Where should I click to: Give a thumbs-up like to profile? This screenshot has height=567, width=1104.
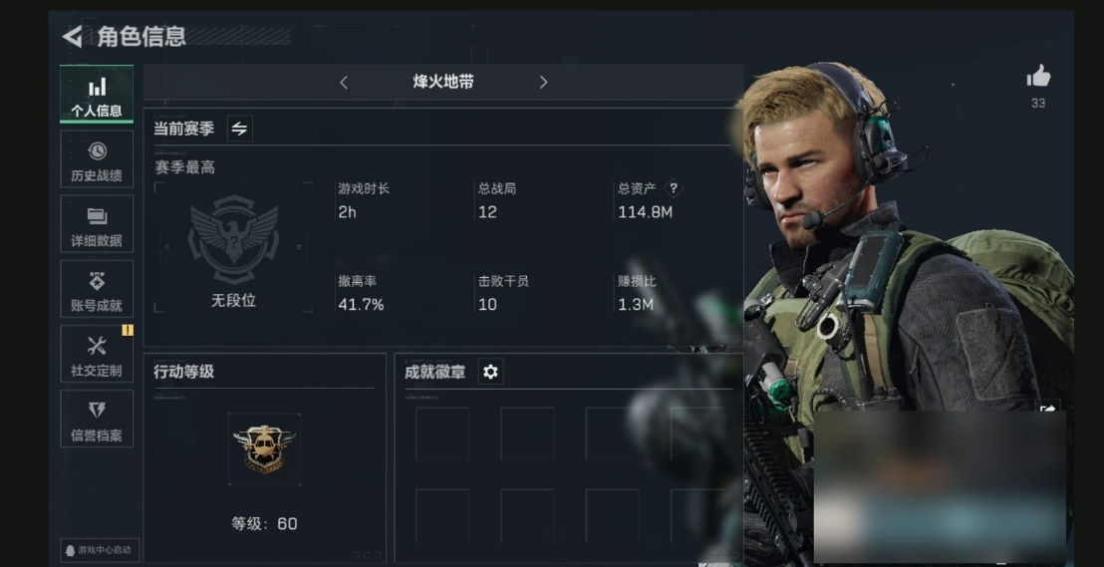1038,76
